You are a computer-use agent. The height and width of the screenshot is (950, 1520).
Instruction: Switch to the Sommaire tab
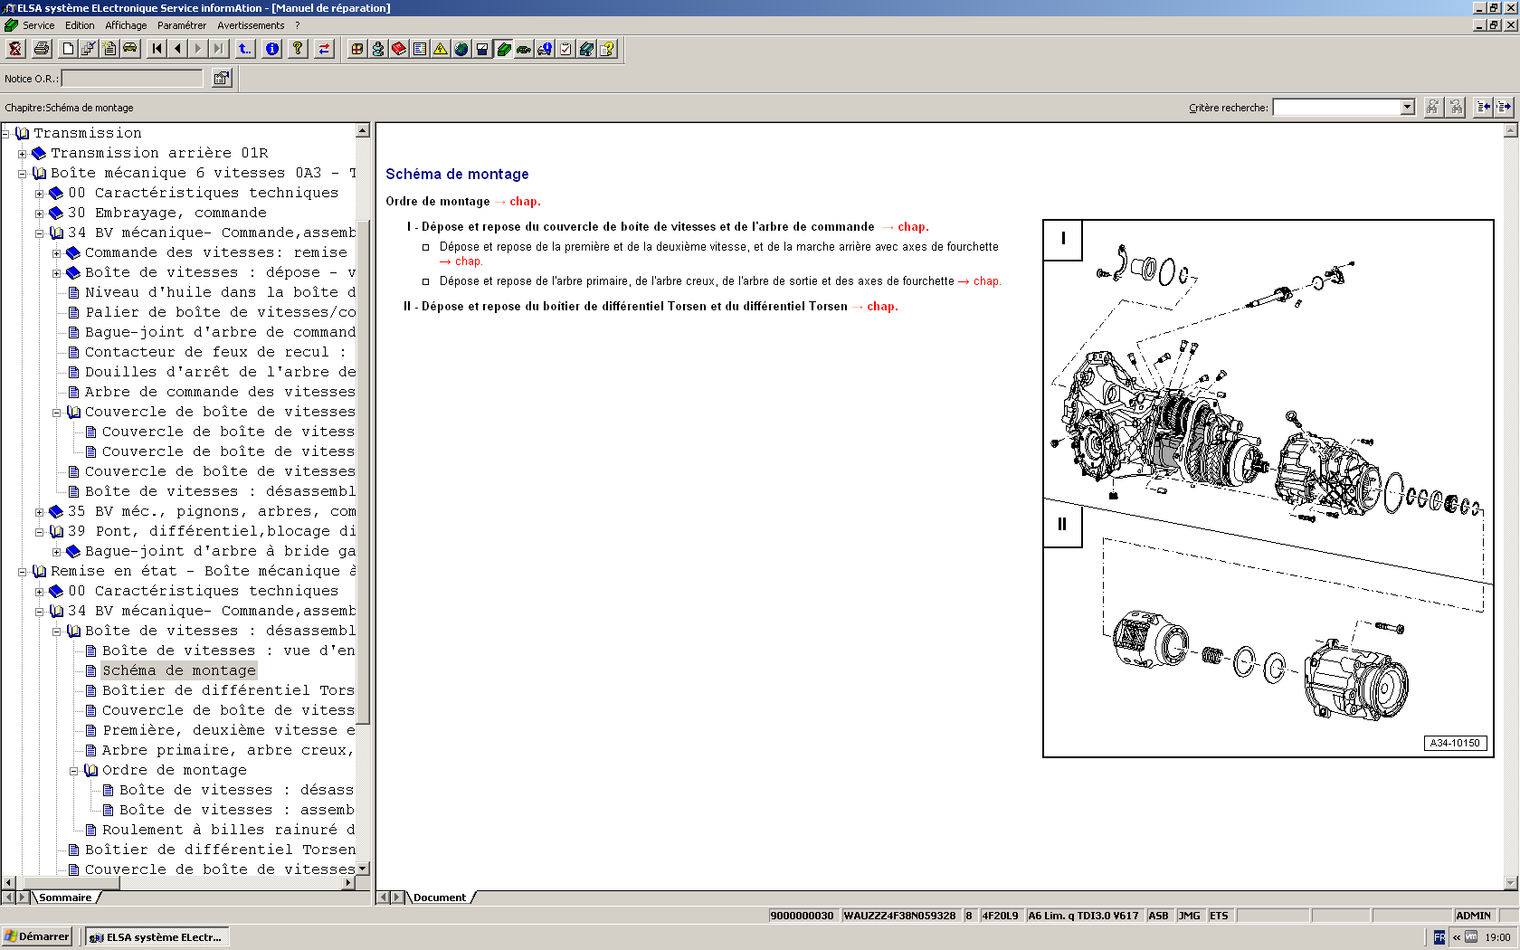point(65,898)
